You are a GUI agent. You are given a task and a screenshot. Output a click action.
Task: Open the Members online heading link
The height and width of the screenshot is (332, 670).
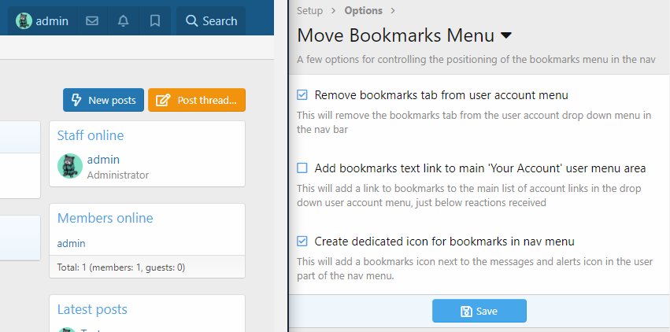pos(105,218)
